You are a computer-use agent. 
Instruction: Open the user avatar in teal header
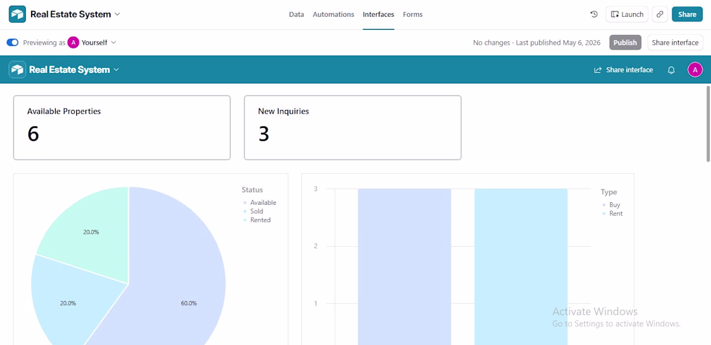695,70
